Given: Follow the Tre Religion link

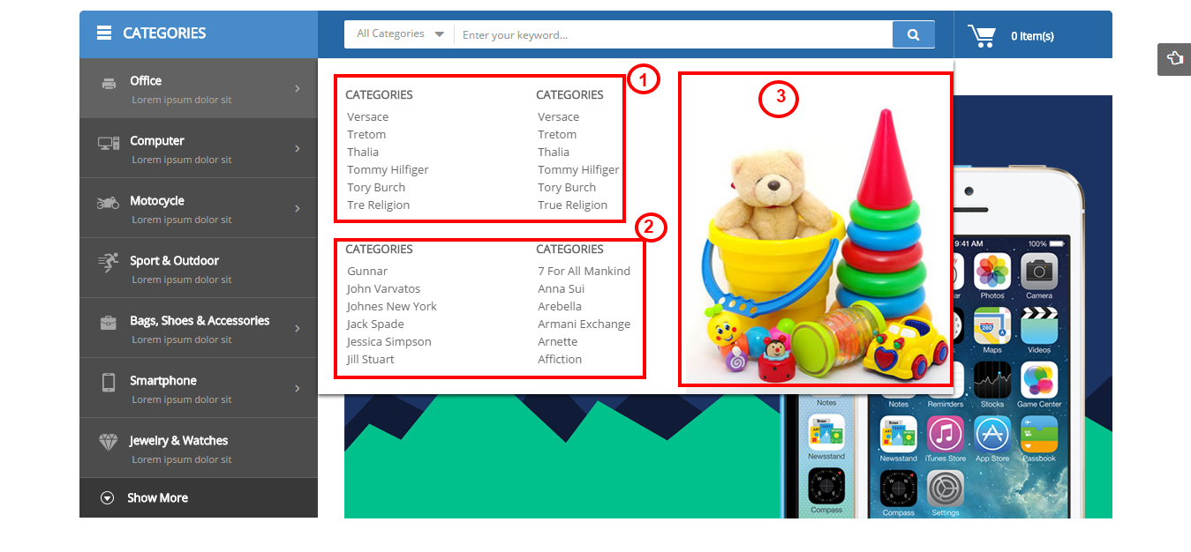Looking at the screenshot, I should (379, 205).
